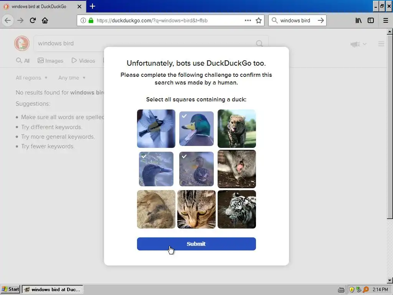Deselect the green-headed mallard duck square
The height and width of the screenshot is (295, 393).
point(196,129)
